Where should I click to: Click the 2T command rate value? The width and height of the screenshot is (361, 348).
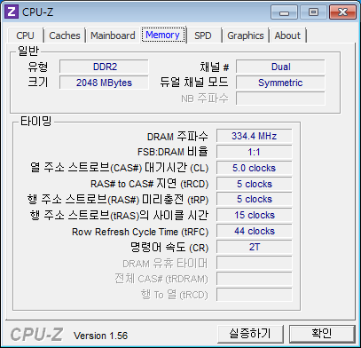tap(254, 247)
